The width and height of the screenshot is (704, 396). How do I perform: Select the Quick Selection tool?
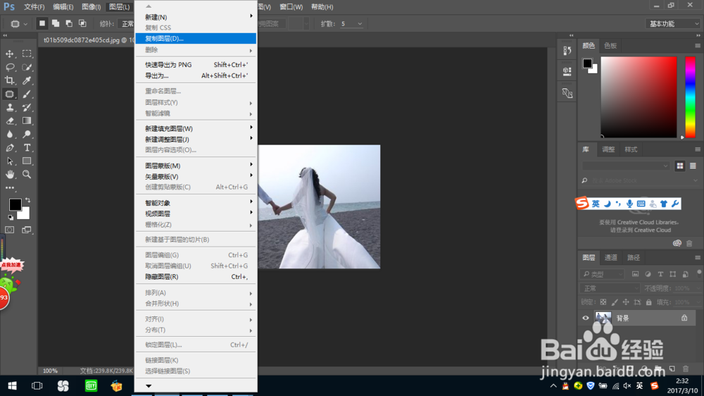point(27,67)
